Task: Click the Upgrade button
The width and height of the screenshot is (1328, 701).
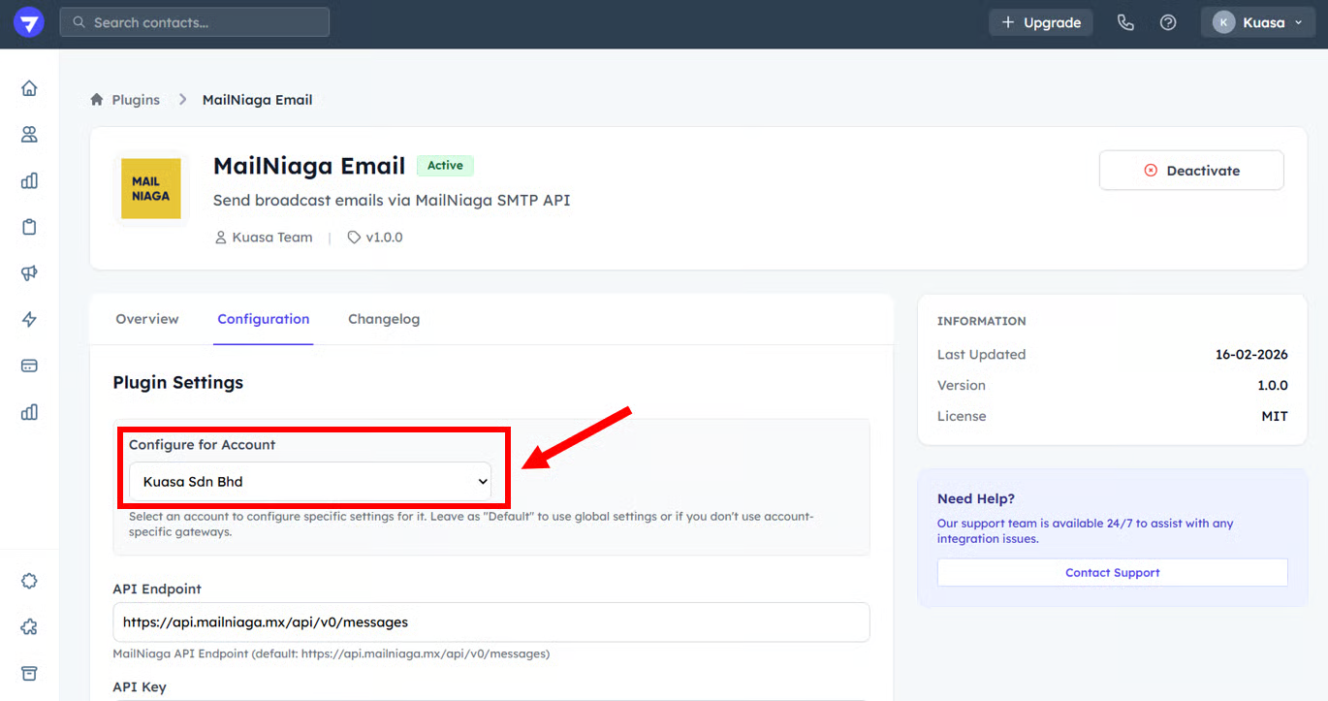Action: (1040, 22)
